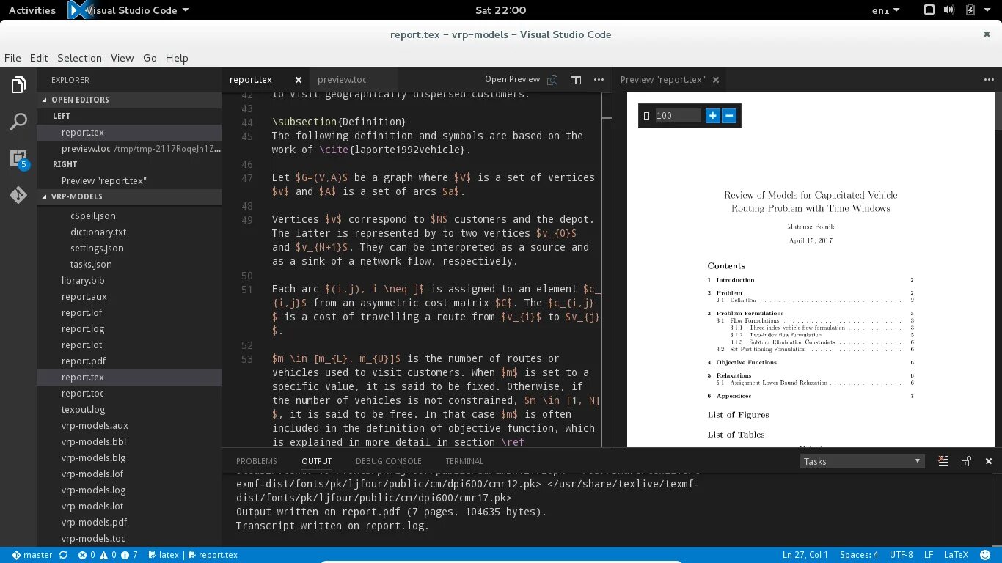Select report.pdf in the file tree
The height and width of the screenshot is (563, 1002).
(x=83, y=361)
